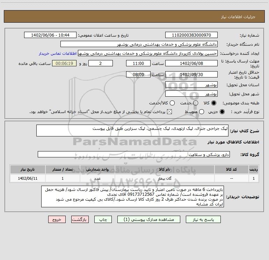
Task: Click the response deadline date 1402/06/08
Action: tap(191, 63)
